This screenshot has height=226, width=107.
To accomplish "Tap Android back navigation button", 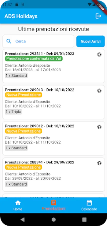I will (23, 219).
